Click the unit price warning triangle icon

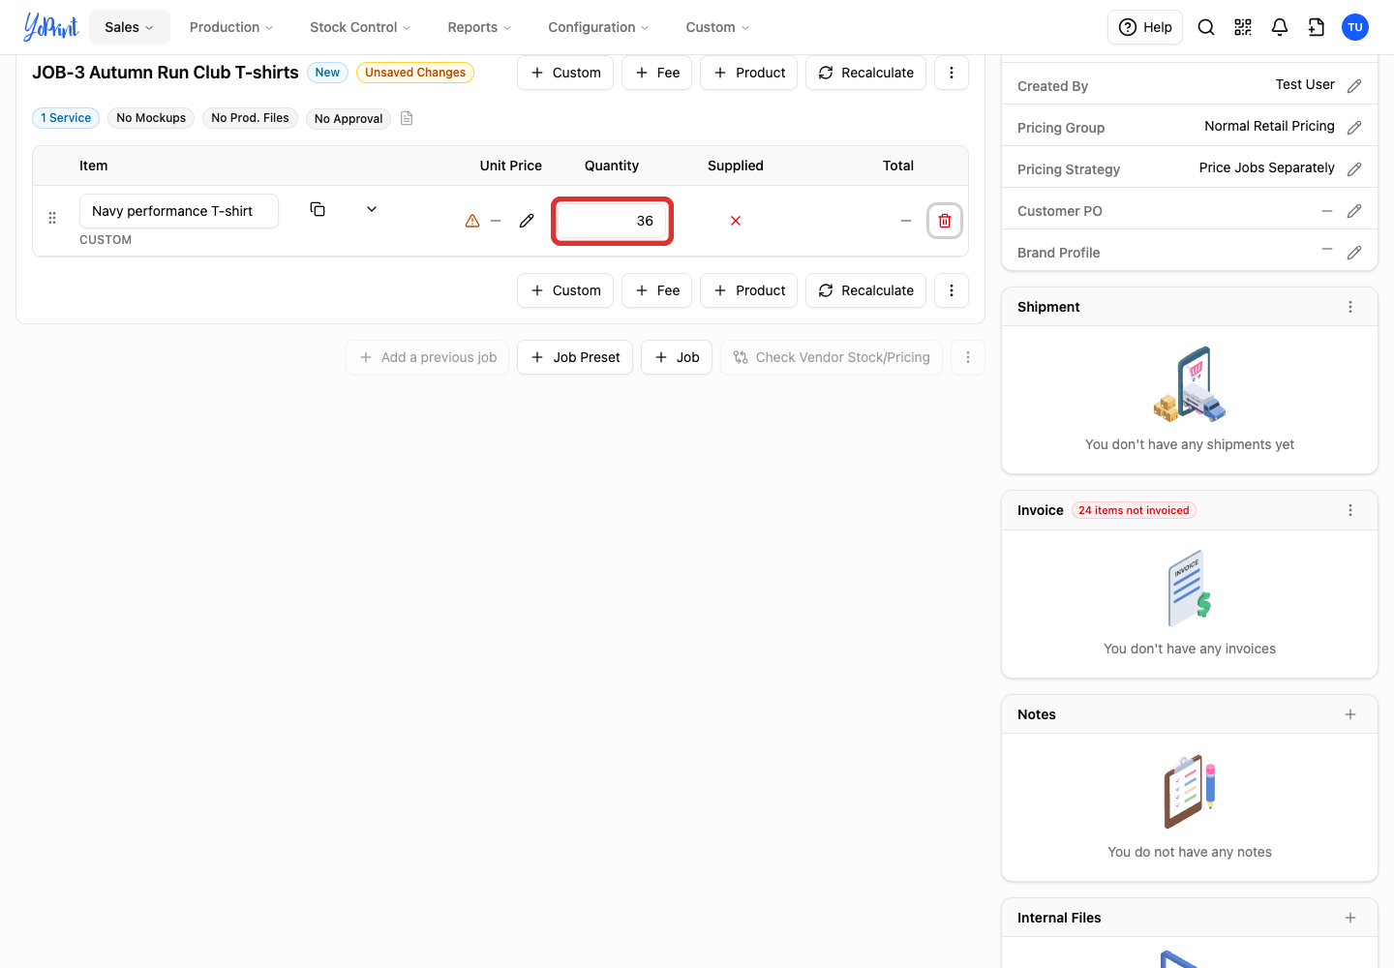[472, 221]
